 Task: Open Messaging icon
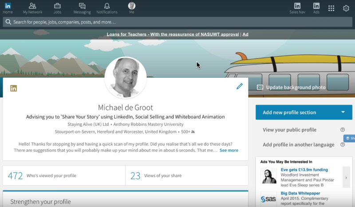click(x=82, y=6)
